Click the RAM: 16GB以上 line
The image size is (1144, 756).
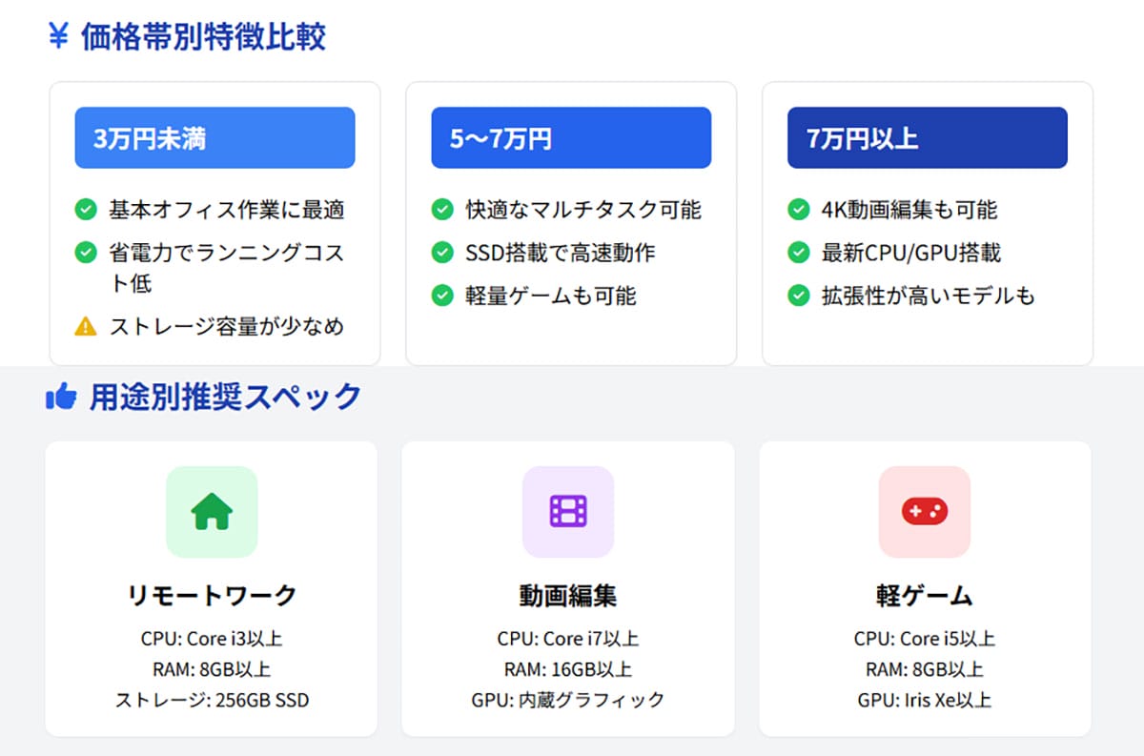[x=568, y=669]
